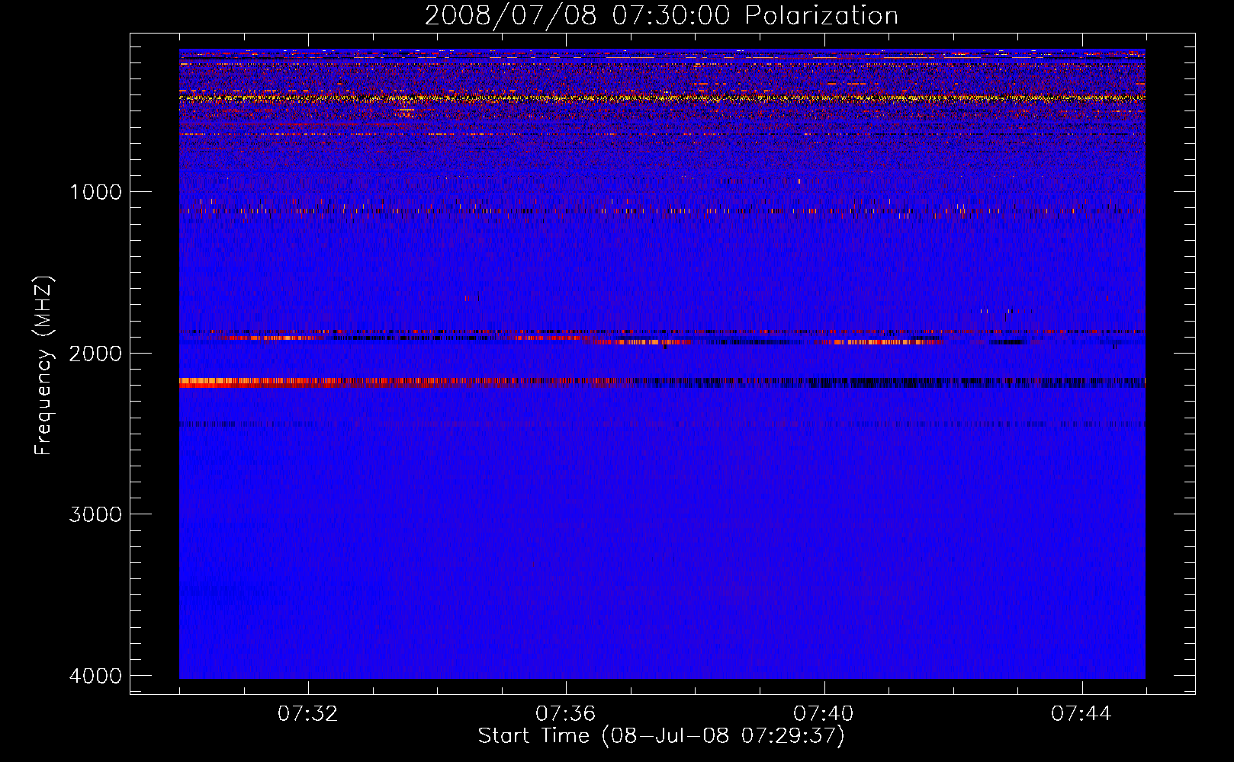Click the yellow noisy band near 400 MHz
Screen dimensions: 1234x762
click(x=662, y=98)
